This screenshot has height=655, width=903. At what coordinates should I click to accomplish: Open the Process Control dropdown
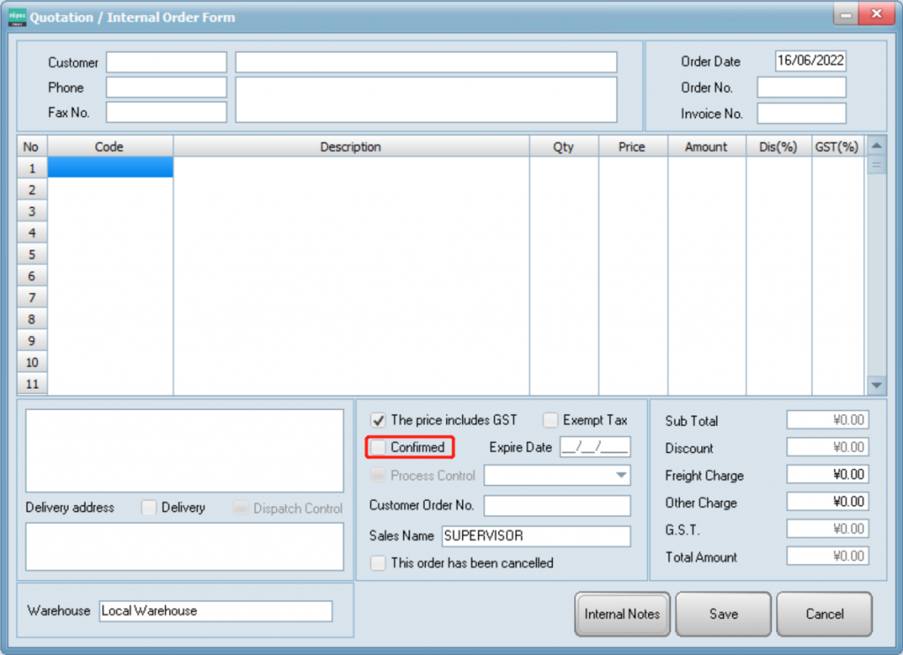[622, 476]
